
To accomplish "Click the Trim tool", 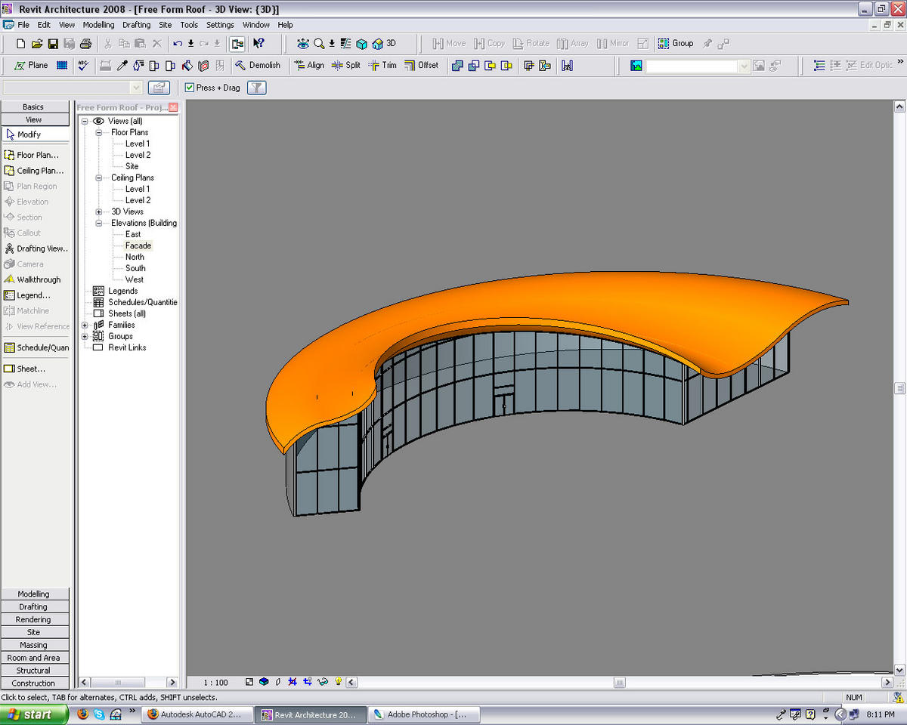I will tap(382, 66).
